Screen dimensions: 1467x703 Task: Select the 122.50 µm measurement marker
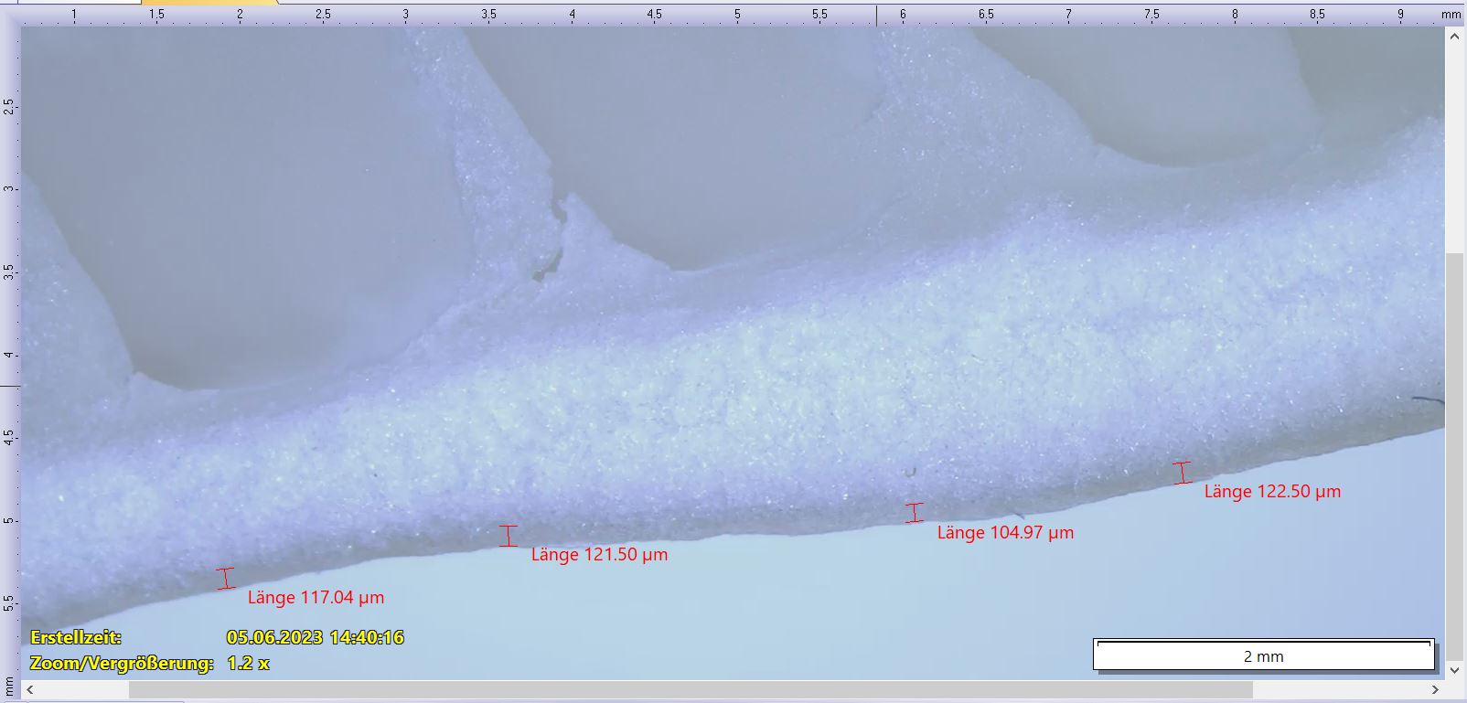click(1183, 473)
